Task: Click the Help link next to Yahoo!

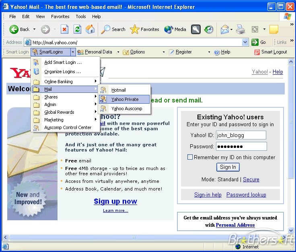Action: click(x=277, y=72)
